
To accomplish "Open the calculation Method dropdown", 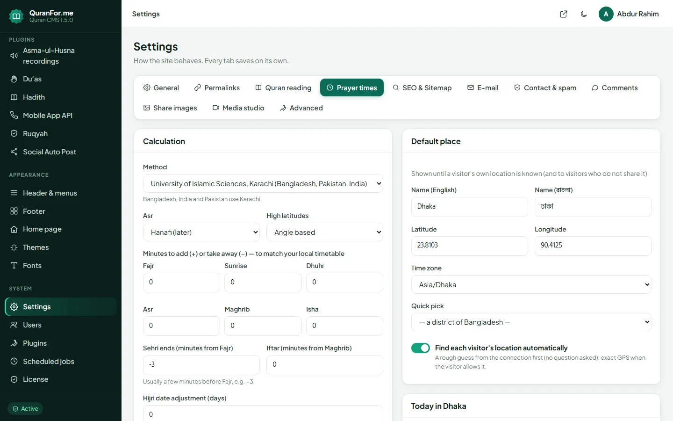I will pyautogui.click(x=263, y=184).
